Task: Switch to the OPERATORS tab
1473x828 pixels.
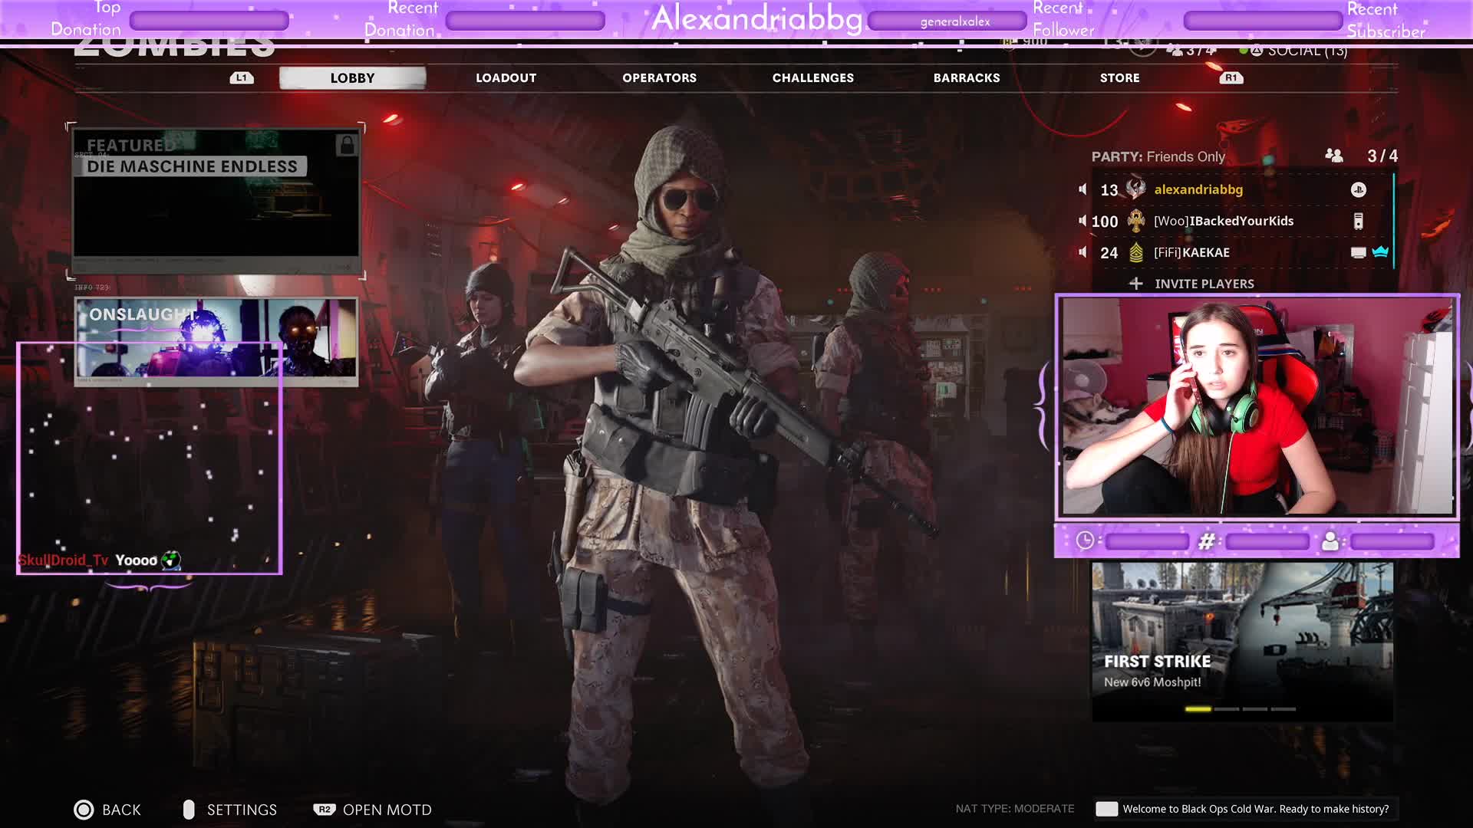Action: (659, 77)
